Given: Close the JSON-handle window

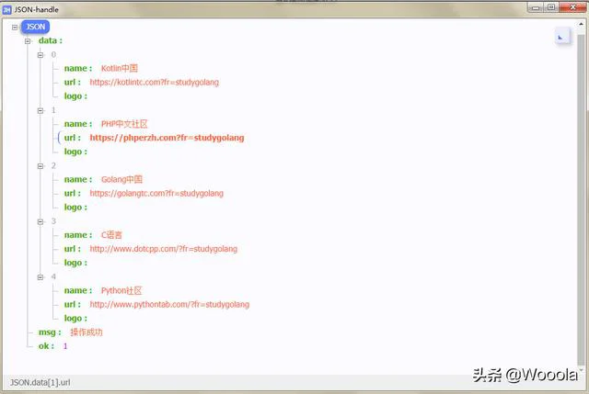Looking at the screenshot, I should click(x=572, y=7).
